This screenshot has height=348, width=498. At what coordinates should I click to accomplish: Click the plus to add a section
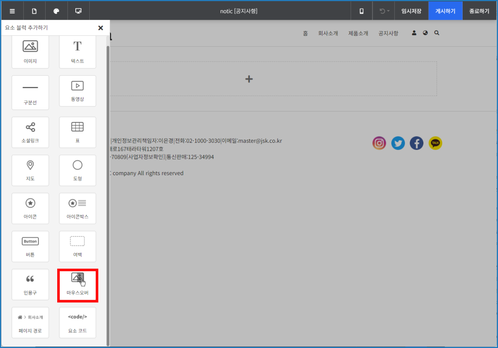pyautogui.click(x=249, y=79)
